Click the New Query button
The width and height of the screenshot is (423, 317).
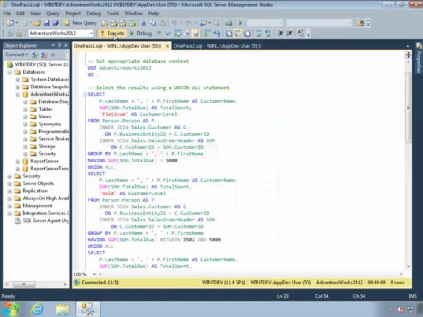[x=80, y=23]
